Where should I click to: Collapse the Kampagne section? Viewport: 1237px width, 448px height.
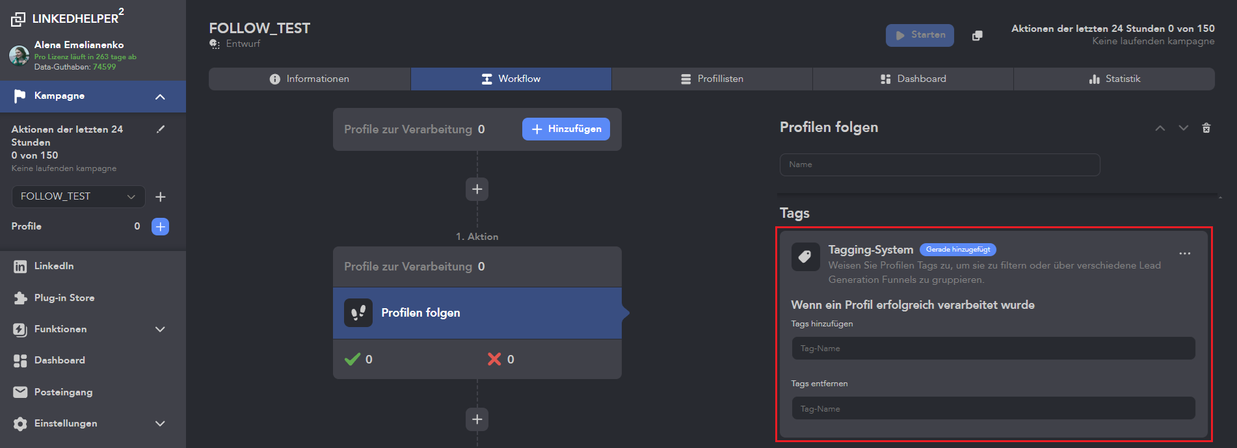[160, 97]
